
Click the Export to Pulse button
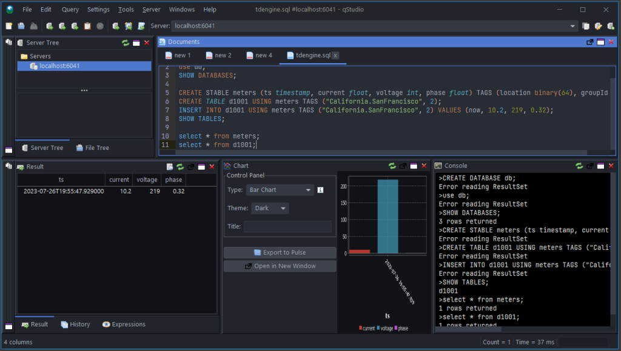[x=280, y=252]
